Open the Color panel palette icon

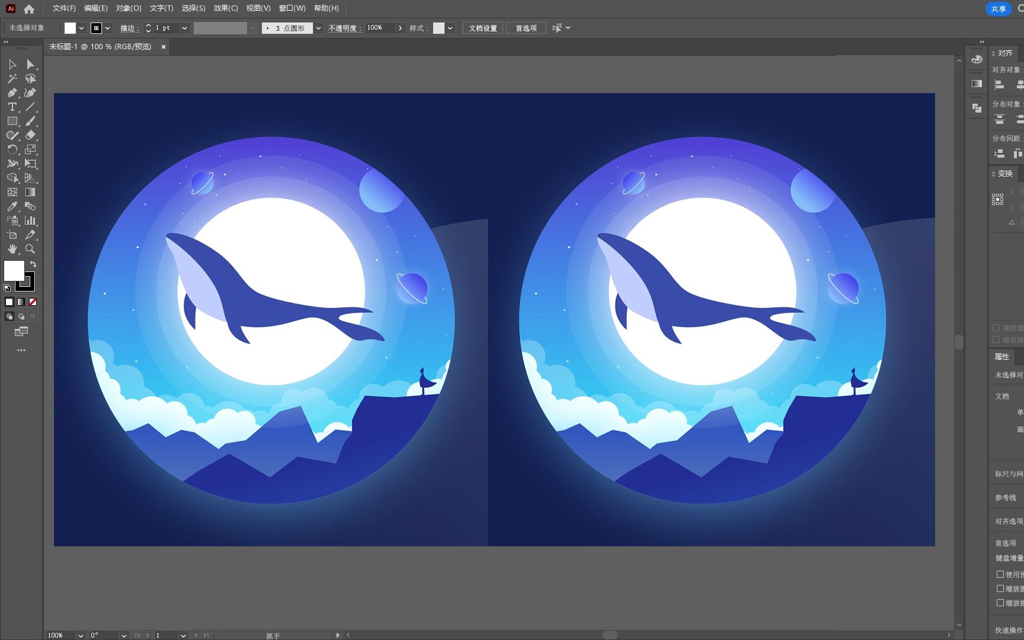(x=977, y=59)
